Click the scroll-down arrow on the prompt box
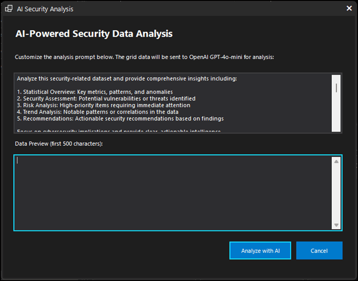 click(x=335, y=129)
